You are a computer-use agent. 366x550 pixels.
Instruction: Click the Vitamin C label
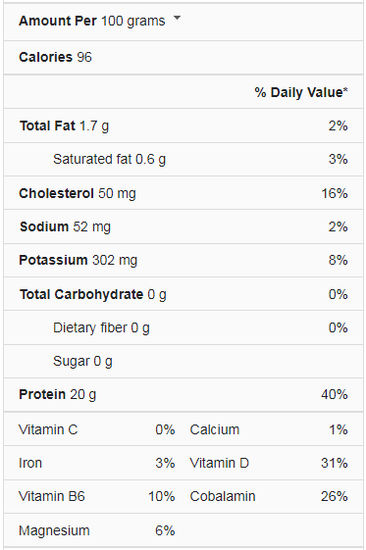(x=48, y=429)
